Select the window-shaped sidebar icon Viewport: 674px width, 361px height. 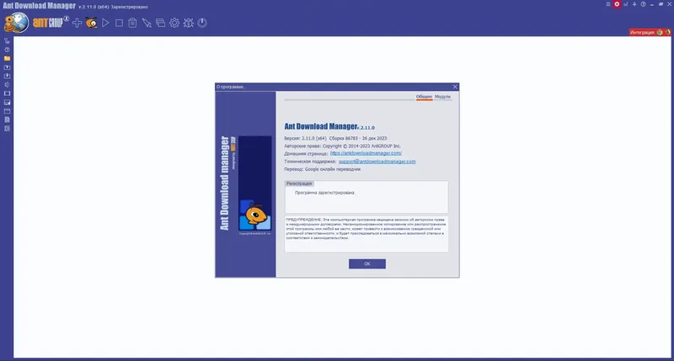[x=7, y=111]
